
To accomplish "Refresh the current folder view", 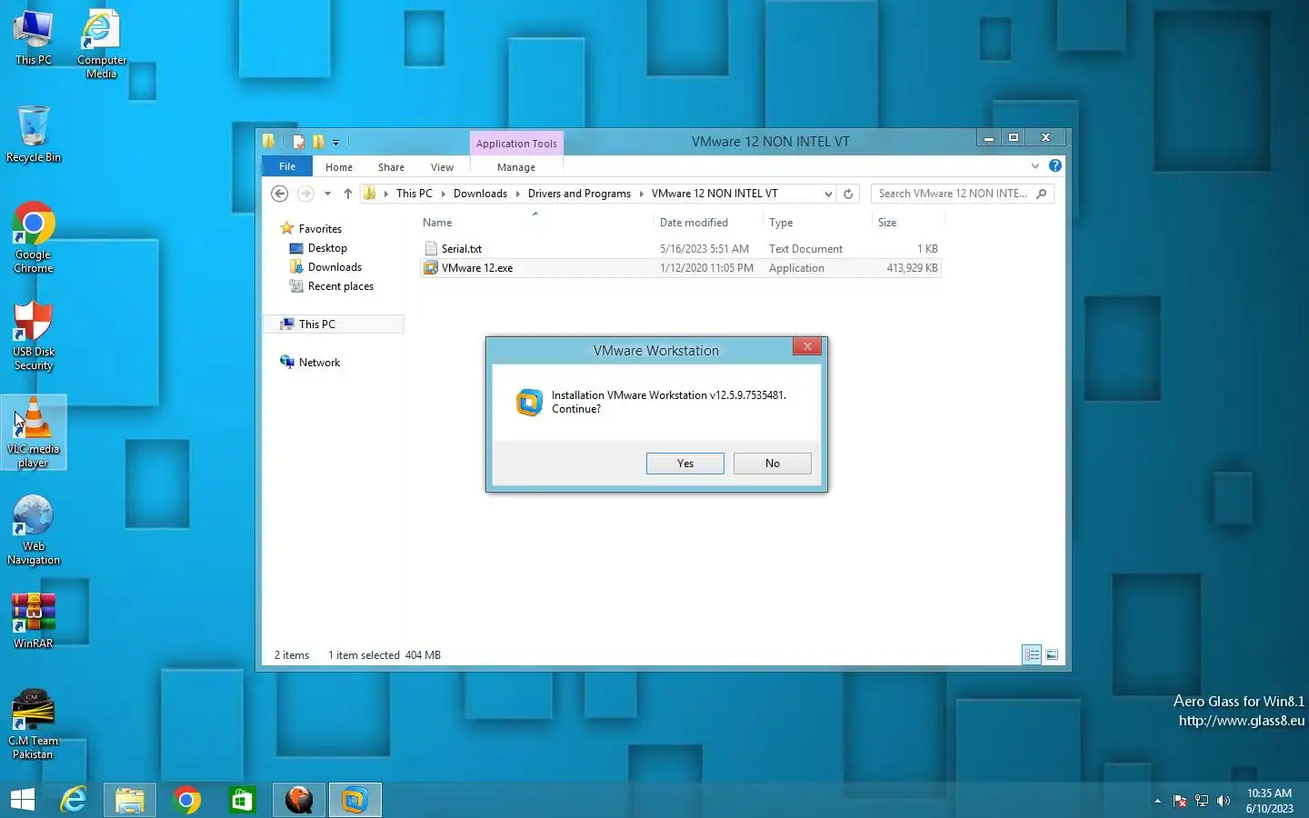I will tap(848, 194).
